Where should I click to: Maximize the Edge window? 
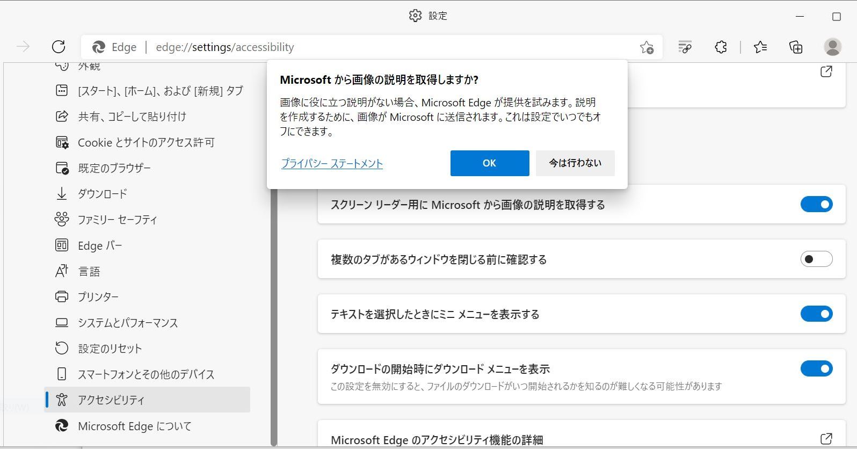[836, 17]
